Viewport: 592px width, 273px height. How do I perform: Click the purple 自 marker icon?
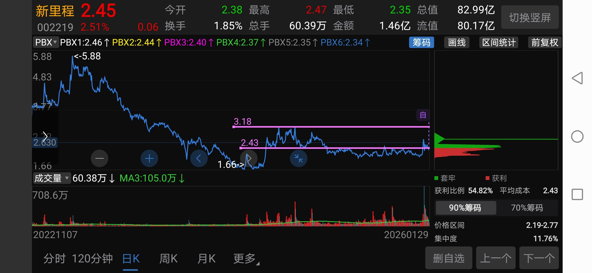coord(423,115)
